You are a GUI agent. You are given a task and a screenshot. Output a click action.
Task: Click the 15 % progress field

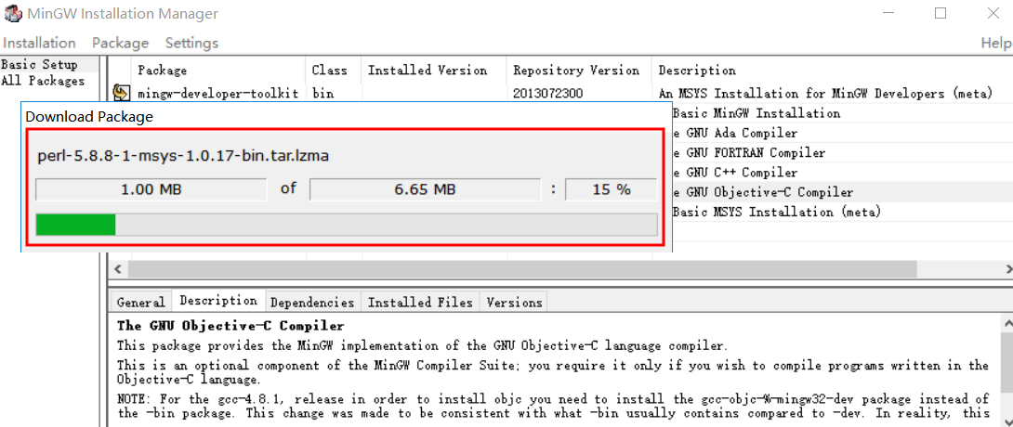[612, 189]
